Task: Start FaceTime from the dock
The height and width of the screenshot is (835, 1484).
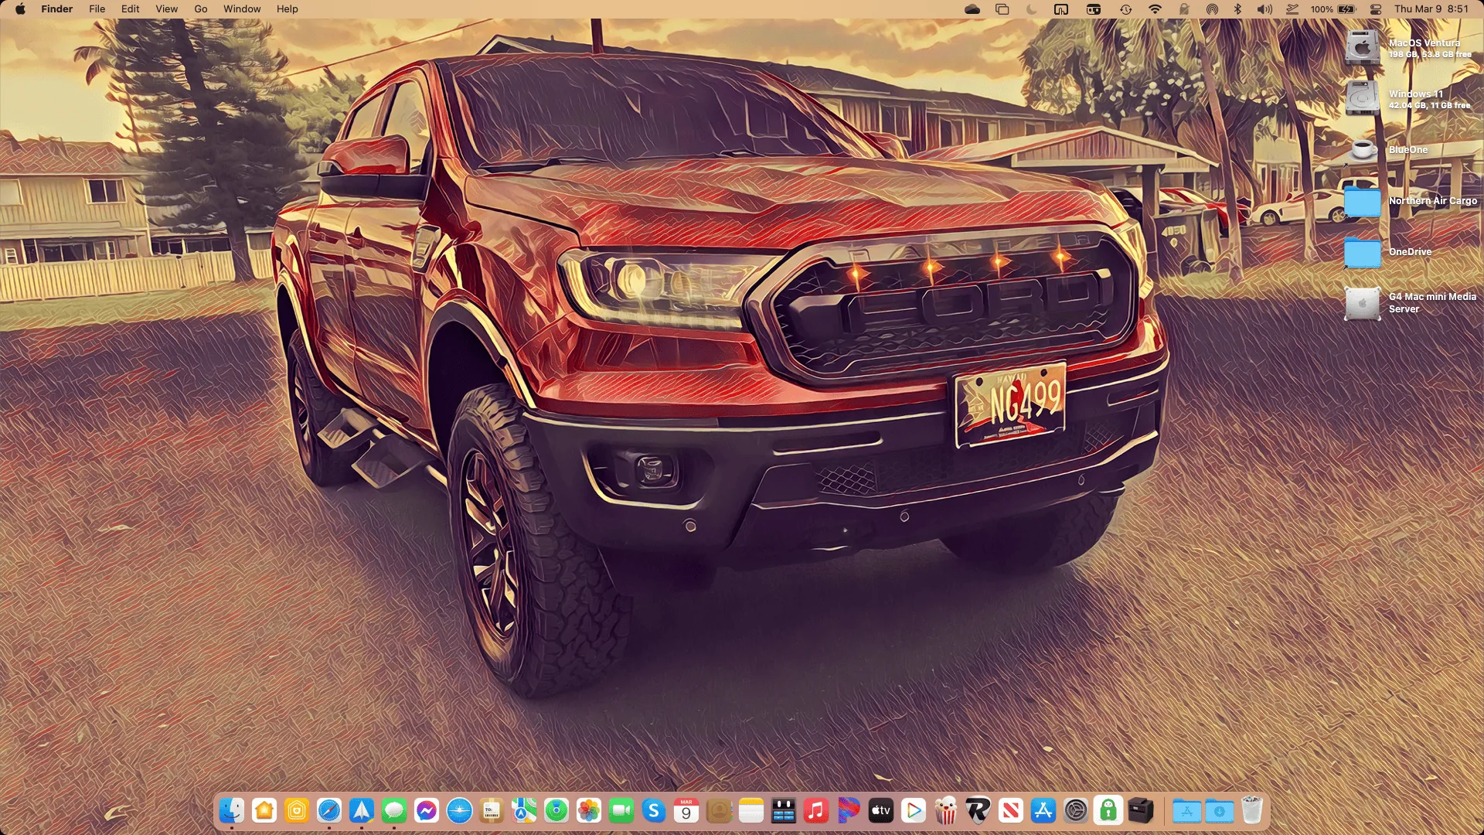Action: (x=621, y=810)
